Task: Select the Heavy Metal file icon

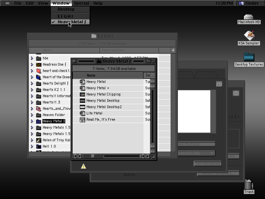Action: point(82,82)
